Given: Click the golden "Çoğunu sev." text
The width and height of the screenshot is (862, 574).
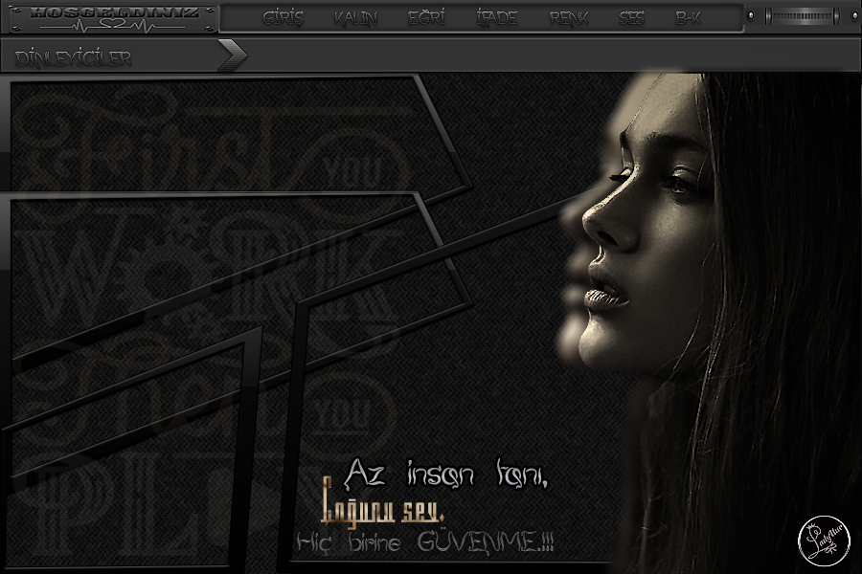Looking at the screenshot, I should [x=381, y=505].
